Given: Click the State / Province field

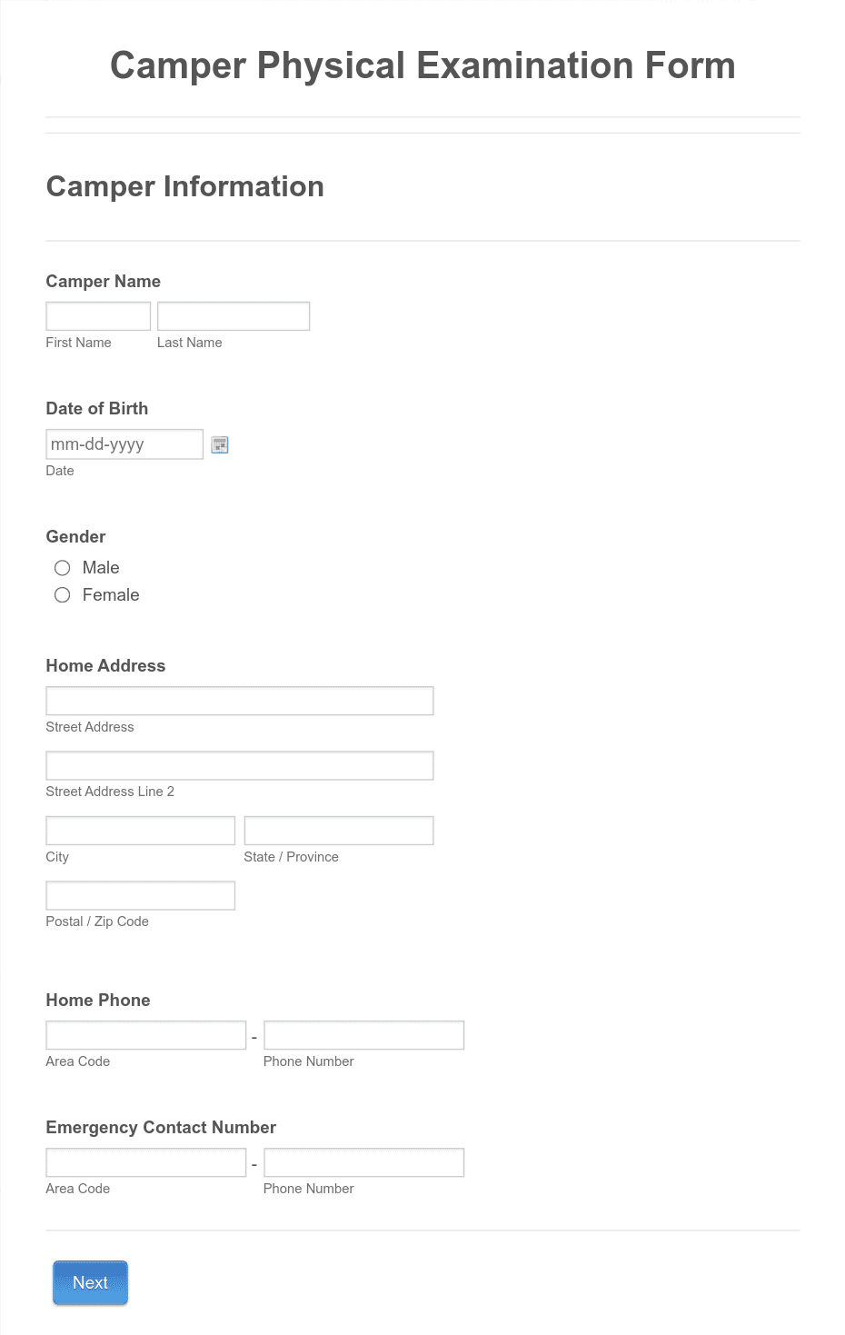Looking at the screenshot, I should [339, 830].
